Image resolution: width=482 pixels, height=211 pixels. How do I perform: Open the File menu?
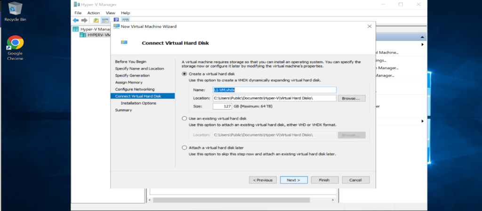(x=78, y=13)
